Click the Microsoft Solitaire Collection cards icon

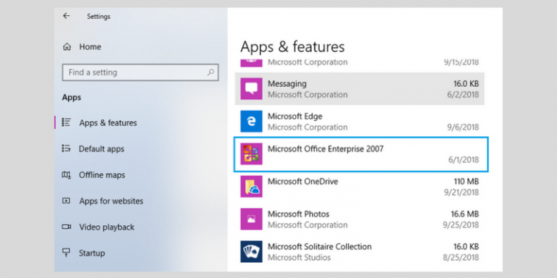pos(251,252)
